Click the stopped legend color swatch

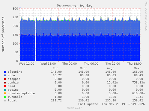click(x=5, y=79)
